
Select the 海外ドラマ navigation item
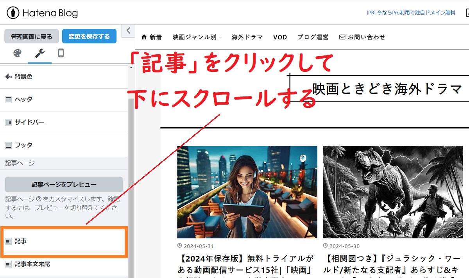point(247,37)
